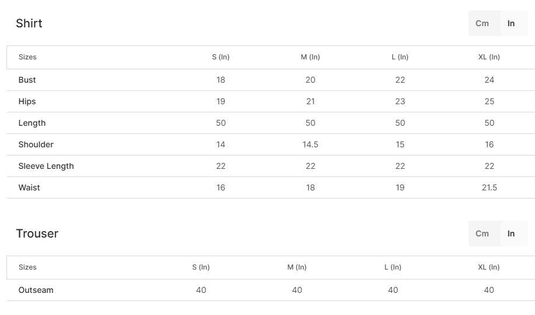The image size is (535, 315).
Task: Select the Bust value 18 for size S
Action: click(221, 80)
